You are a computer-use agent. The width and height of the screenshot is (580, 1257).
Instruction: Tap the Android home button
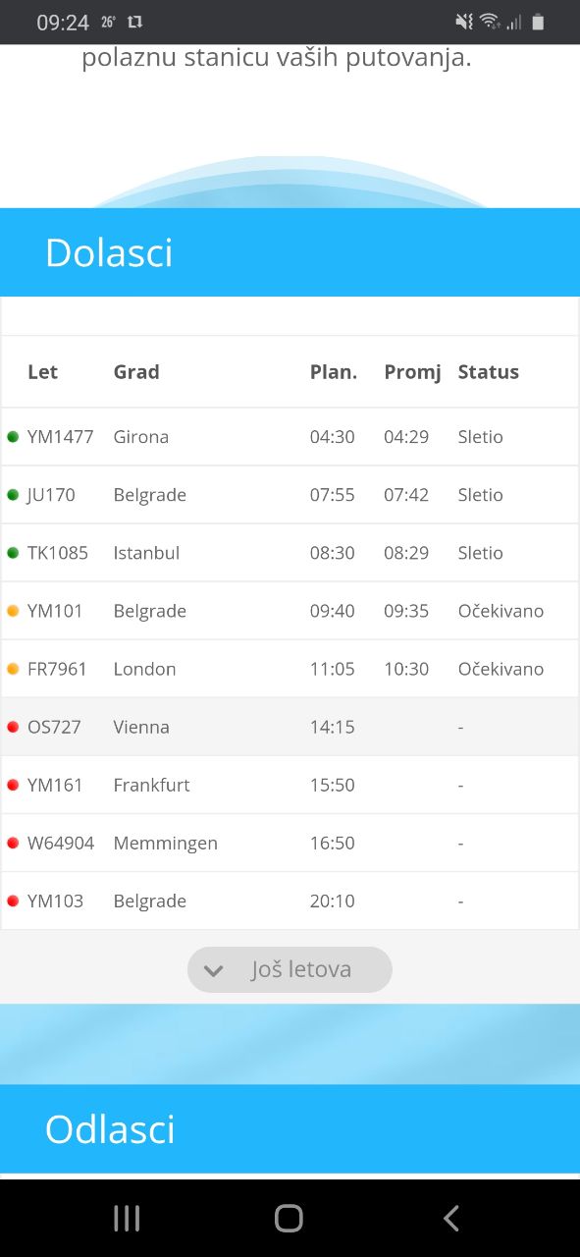tap(289, 1218)
